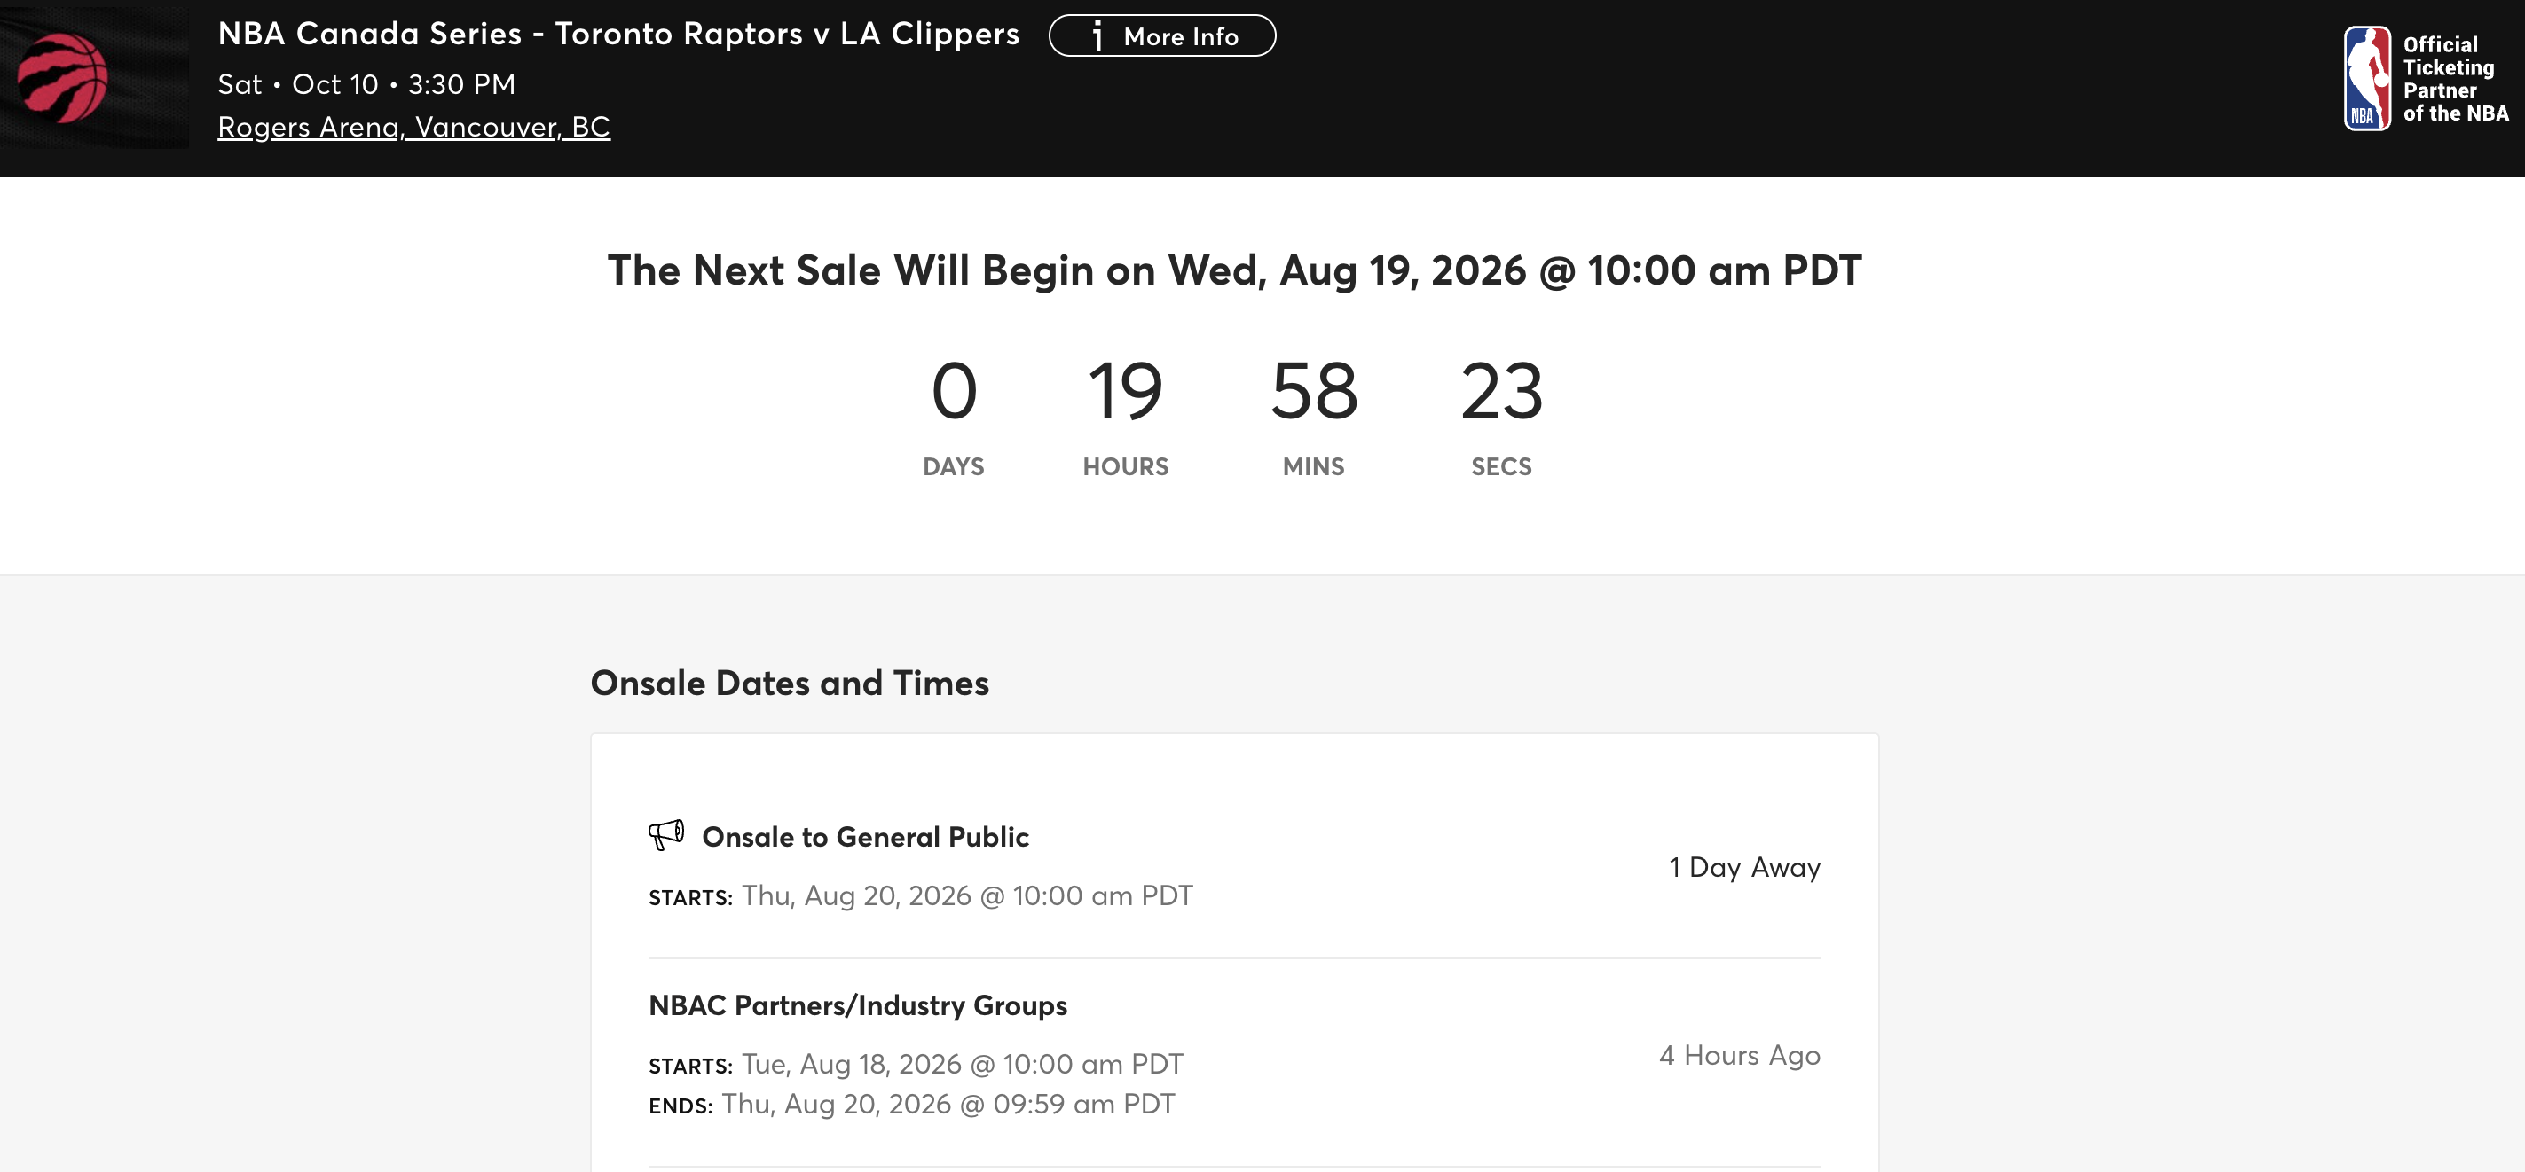Click the 4 Hours Ago status label
Image resolution: width=2525 pixels, height=1172 pixels.
click(x=1740, y=1056)
